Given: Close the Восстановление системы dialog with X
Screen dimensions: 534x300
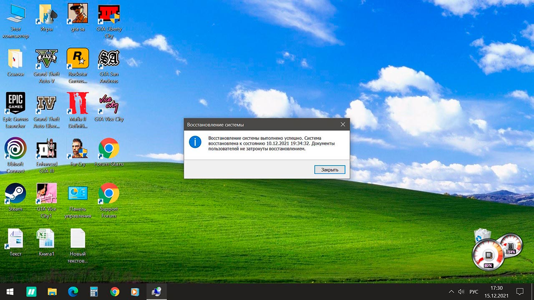Looking at the screenshot, I should click(343, 124).
